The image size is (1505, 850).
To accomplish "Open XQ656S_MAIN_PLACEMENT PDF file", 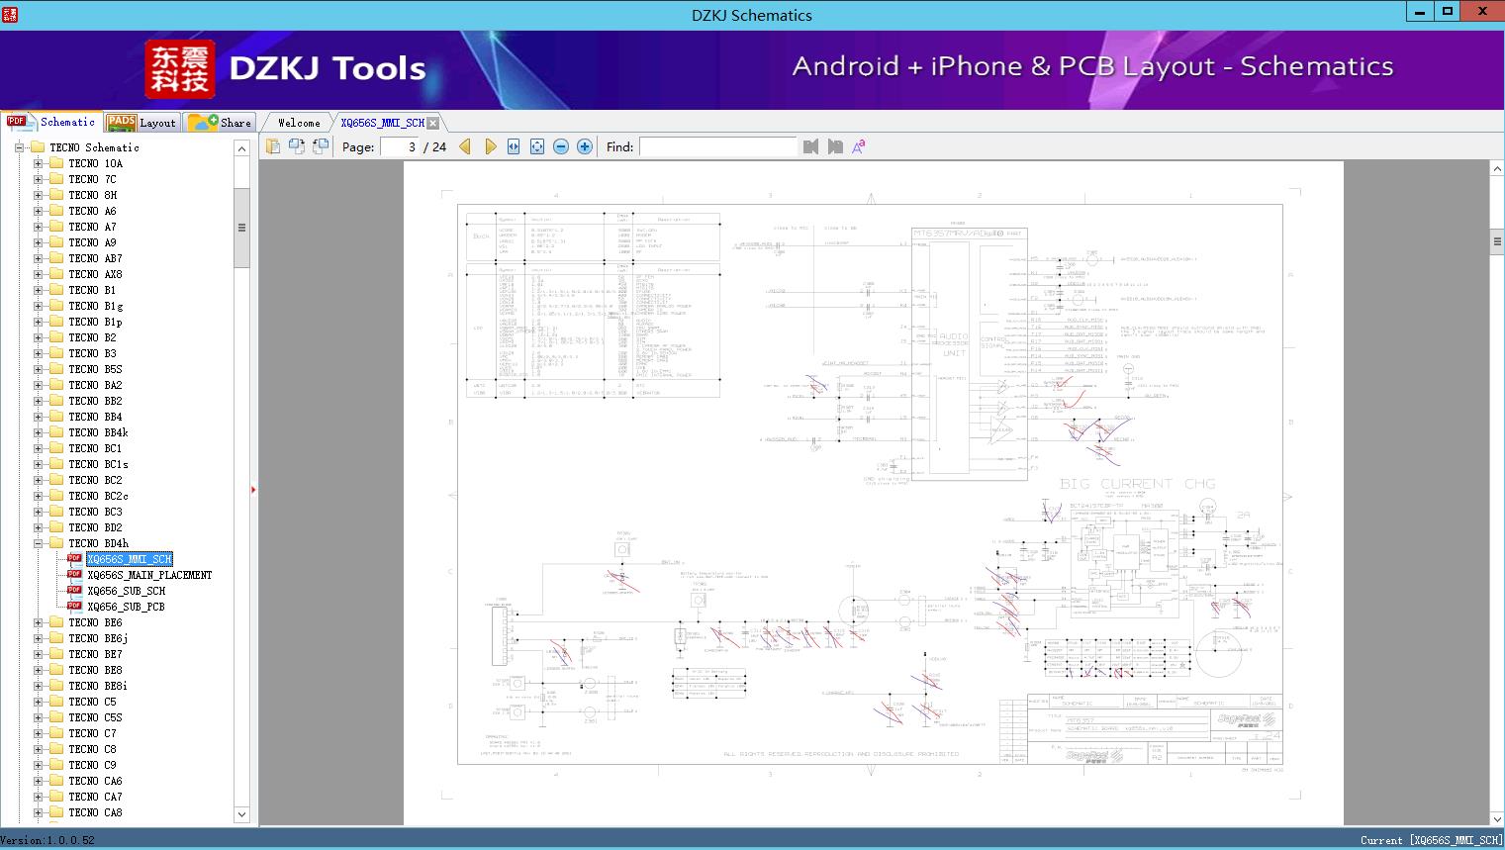I will click(148, 575).
